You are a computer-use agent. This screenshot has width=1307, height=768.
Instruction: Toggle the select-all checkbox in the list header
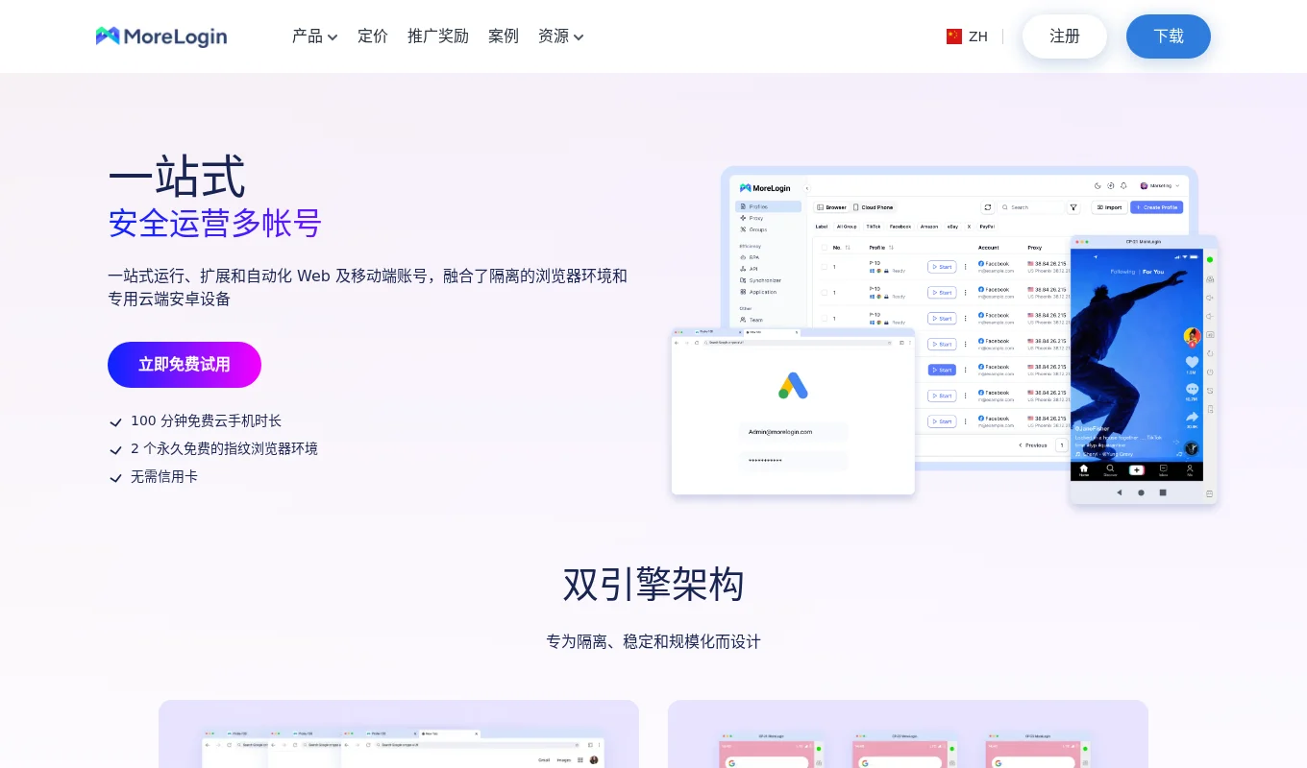(x=825, y=248)
